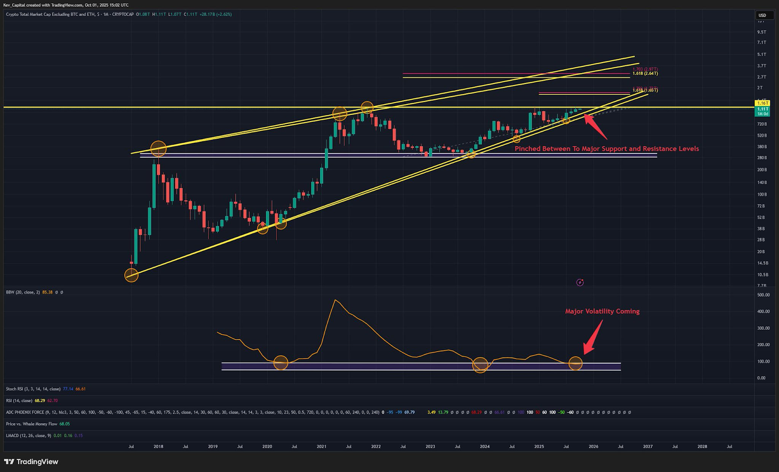Click the yellow 1.16T price label

tap(762, 103)
